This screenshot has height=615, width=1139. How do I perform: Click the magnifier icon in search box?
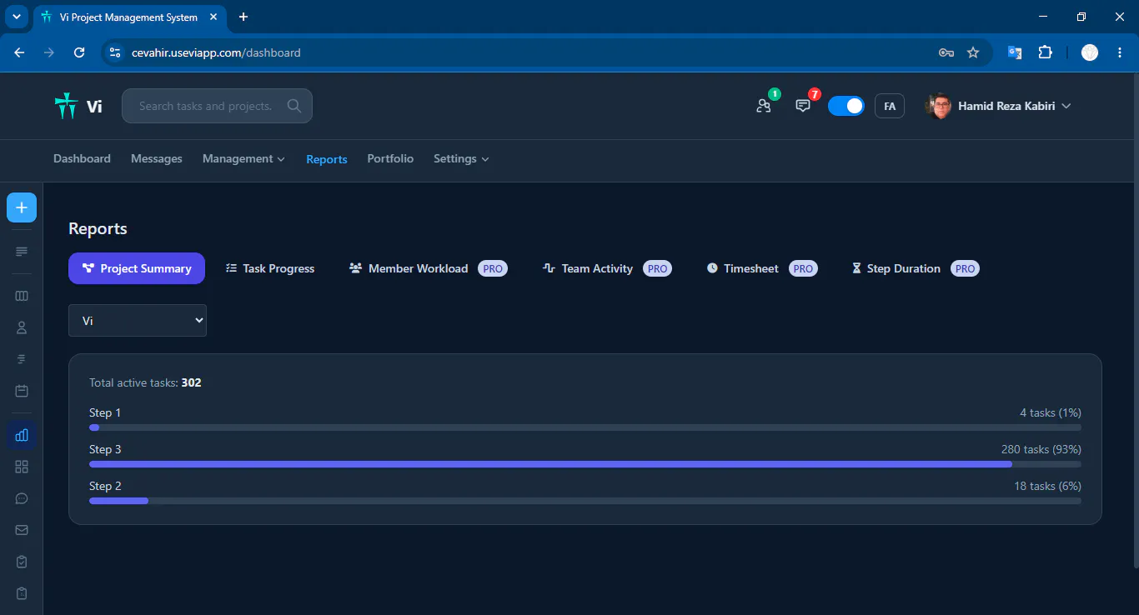pyautogui.click(x=294, y=106)
